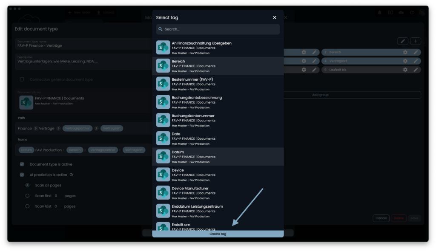This screenshot has height=251, width=436.
Task: Click the Create tag button
Action: pyautogui.click(x=218, y=234)
